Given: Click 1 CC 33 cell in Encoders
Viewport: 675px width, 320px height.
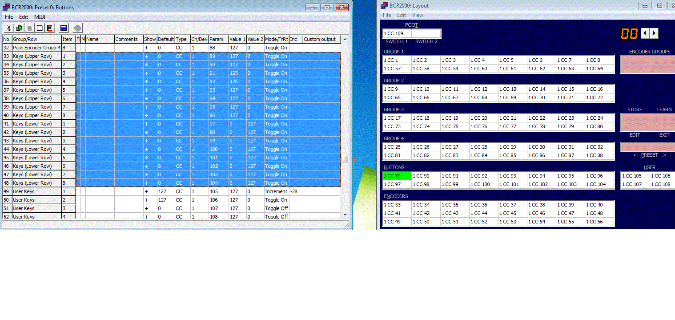Looking at the screenshot, I should tap(397, 205).
